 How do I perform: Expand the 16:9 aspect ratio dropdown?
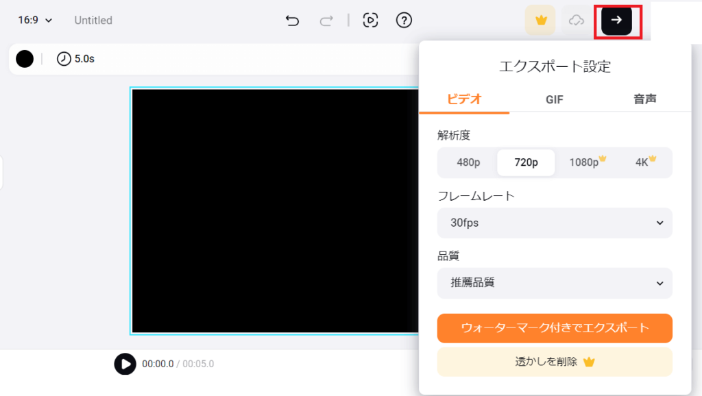click(x=35, y=20)
